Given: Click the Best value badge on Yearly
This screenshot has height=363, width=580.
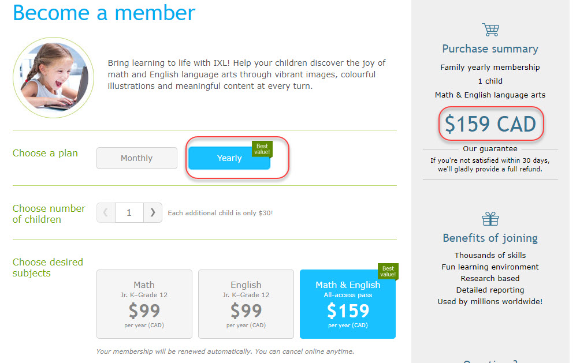Looking at the screenshot, I should tap(262, 149).
